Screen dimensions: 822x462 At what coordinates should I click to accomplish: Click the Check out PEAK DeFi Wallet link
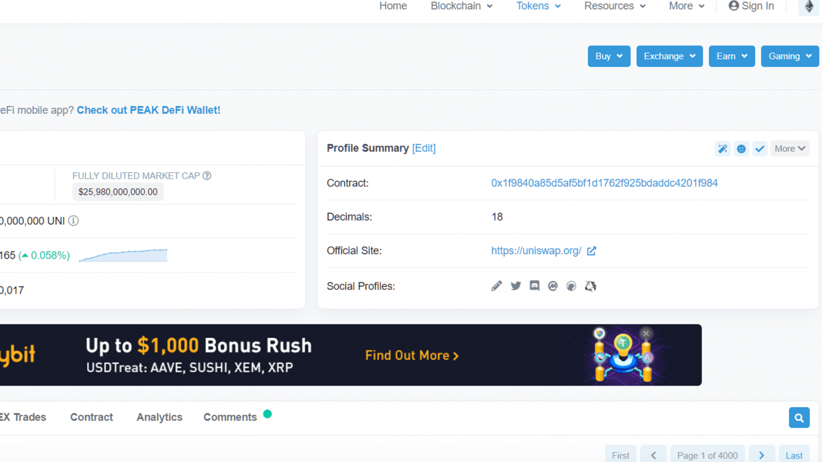(148, 110)
